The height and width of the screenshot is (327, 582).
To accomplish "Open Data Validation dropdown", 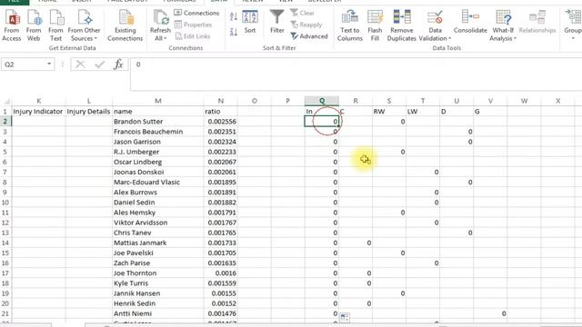I will [x=435, y=25].
